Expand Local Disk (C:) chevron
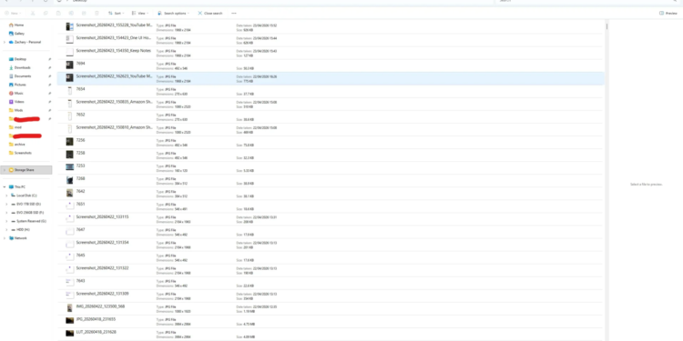 tap(6, 196)
